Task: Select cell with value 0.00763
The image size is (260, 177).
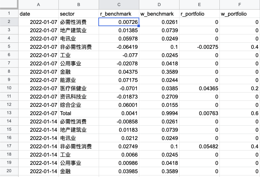Action: [x=200, y=113]
